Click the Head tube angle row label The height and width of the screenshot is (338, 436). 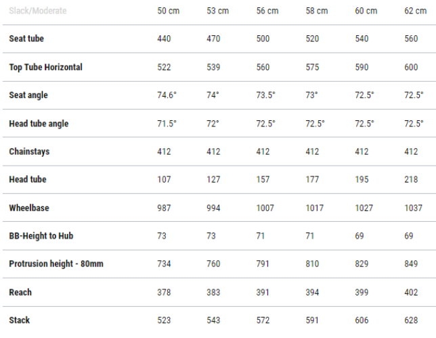[39, 124]
